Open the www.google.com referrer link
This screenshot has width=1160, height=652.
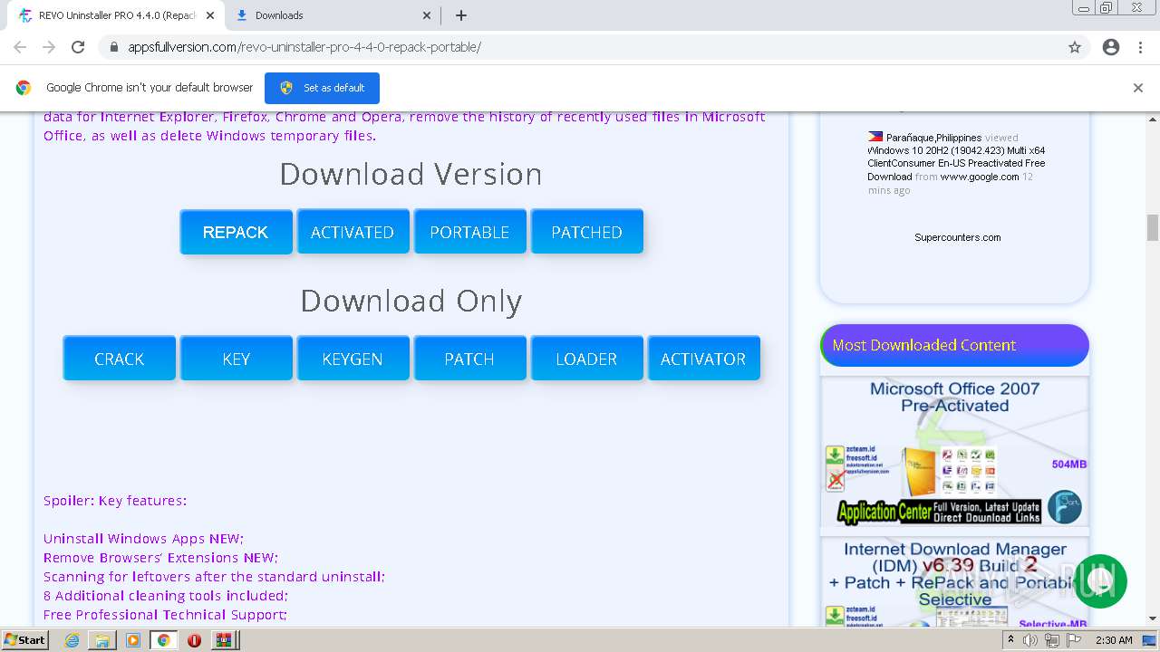[x=980, y=177]
